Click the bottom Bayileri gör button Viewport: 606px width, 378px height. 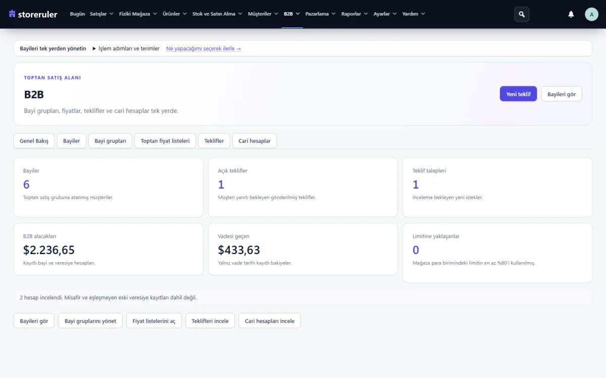coord(34,321)
